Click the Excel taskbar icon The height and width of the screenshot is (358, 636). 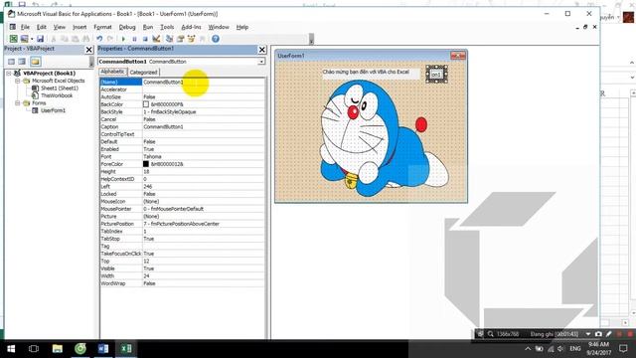click(x=126, y=349)
